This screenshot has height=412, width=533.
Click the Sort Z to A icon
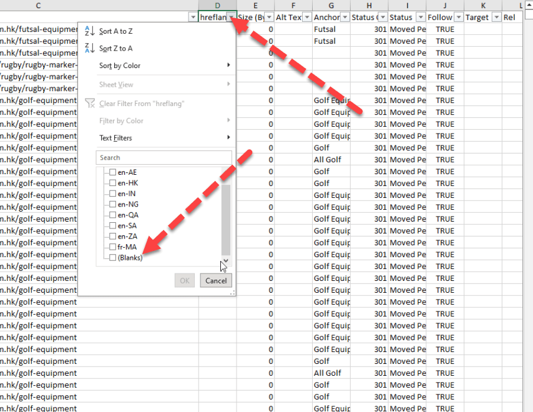(x=89, y=48)
